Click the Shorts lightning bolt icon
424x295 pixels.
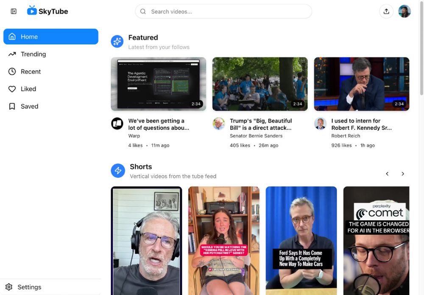click(x=118, y=171)
